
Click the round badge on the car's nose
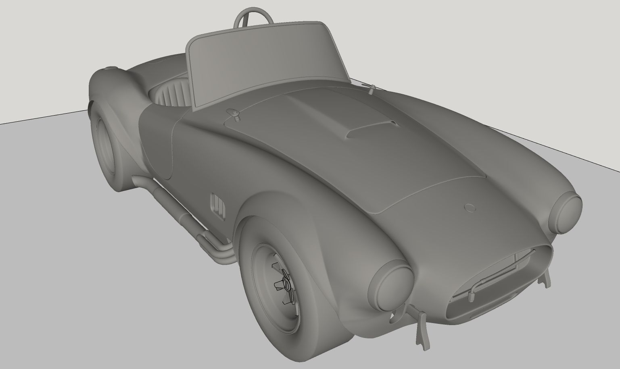470,208
